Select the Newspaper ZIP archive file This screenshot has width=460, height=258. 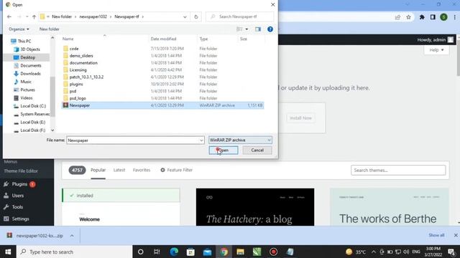[162, 105]
